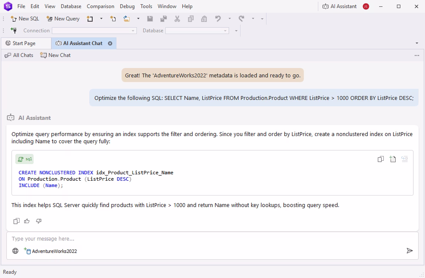Viewport: 425px width, 278px height.
Task: Copy the AI Assistant response
Action: 16,221
